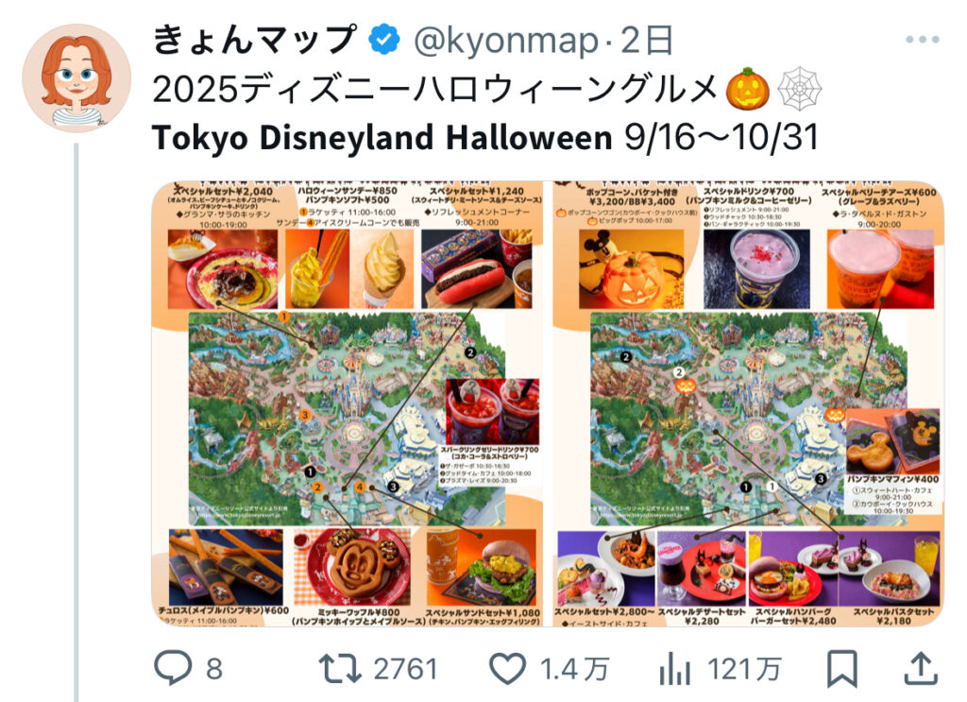Open the reply comment icon

tap(172, 669)
